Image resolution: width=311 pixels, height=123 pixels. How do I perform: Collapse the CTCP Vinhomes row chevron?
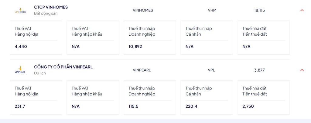(x=302, y=10)
